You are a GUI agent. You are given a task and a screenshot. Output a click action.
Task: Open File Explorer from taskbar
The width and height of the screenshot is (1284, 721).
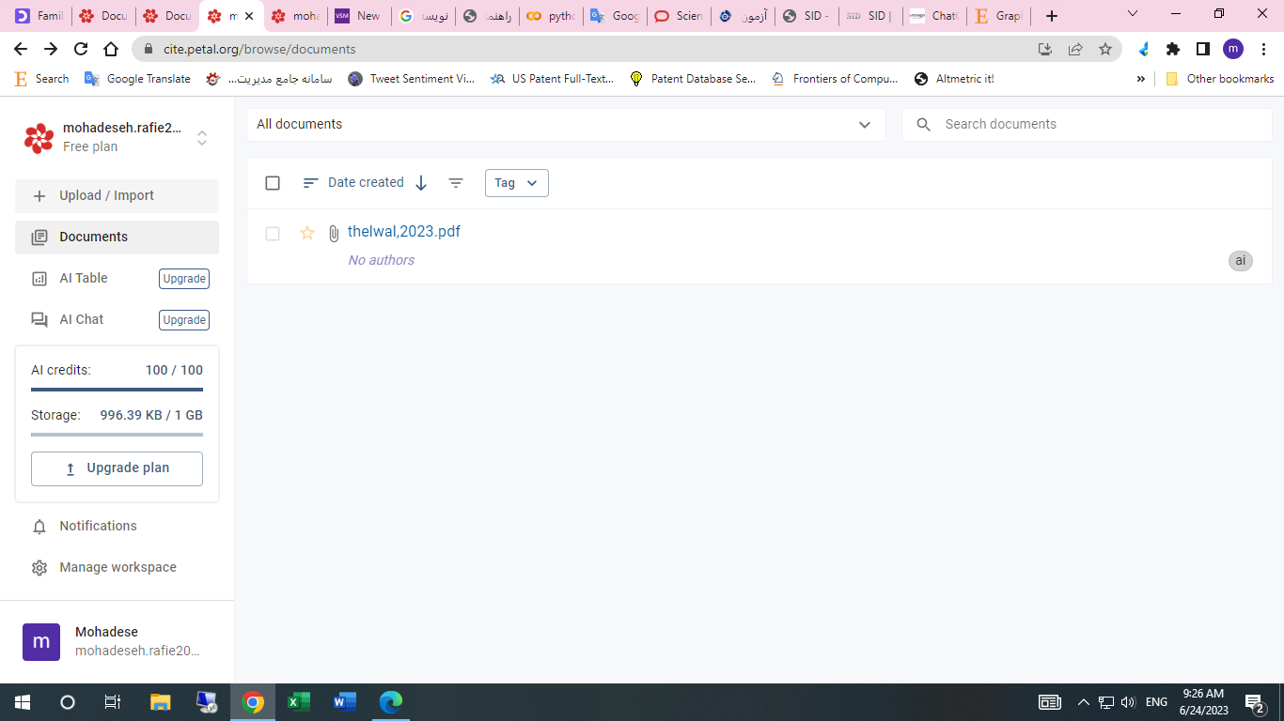[x=161, y=702]
